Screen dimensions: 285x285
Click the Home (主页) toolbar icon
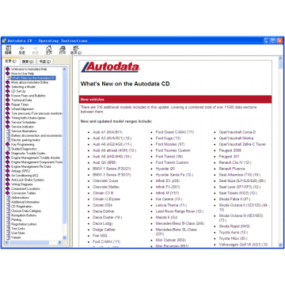[x=48, y=50]
